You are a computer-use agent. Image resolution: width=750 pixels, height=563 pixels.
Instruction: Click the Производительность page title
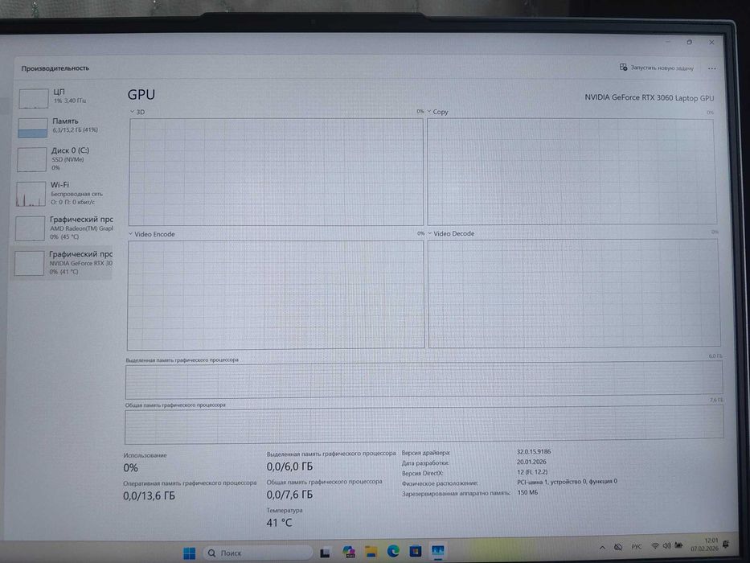55,68
